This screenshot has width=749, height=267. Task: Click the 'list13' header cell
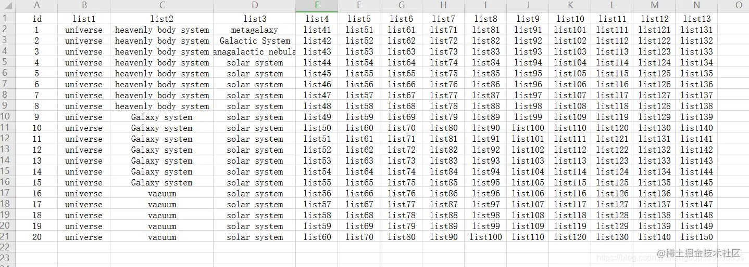(696, 19)
